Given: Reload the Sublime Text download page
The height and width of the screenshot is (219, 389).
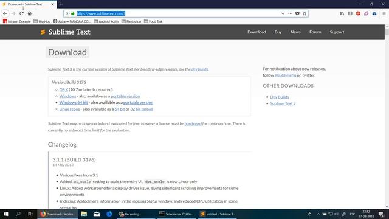Looking at the screenshot, I should pos(21,13).
